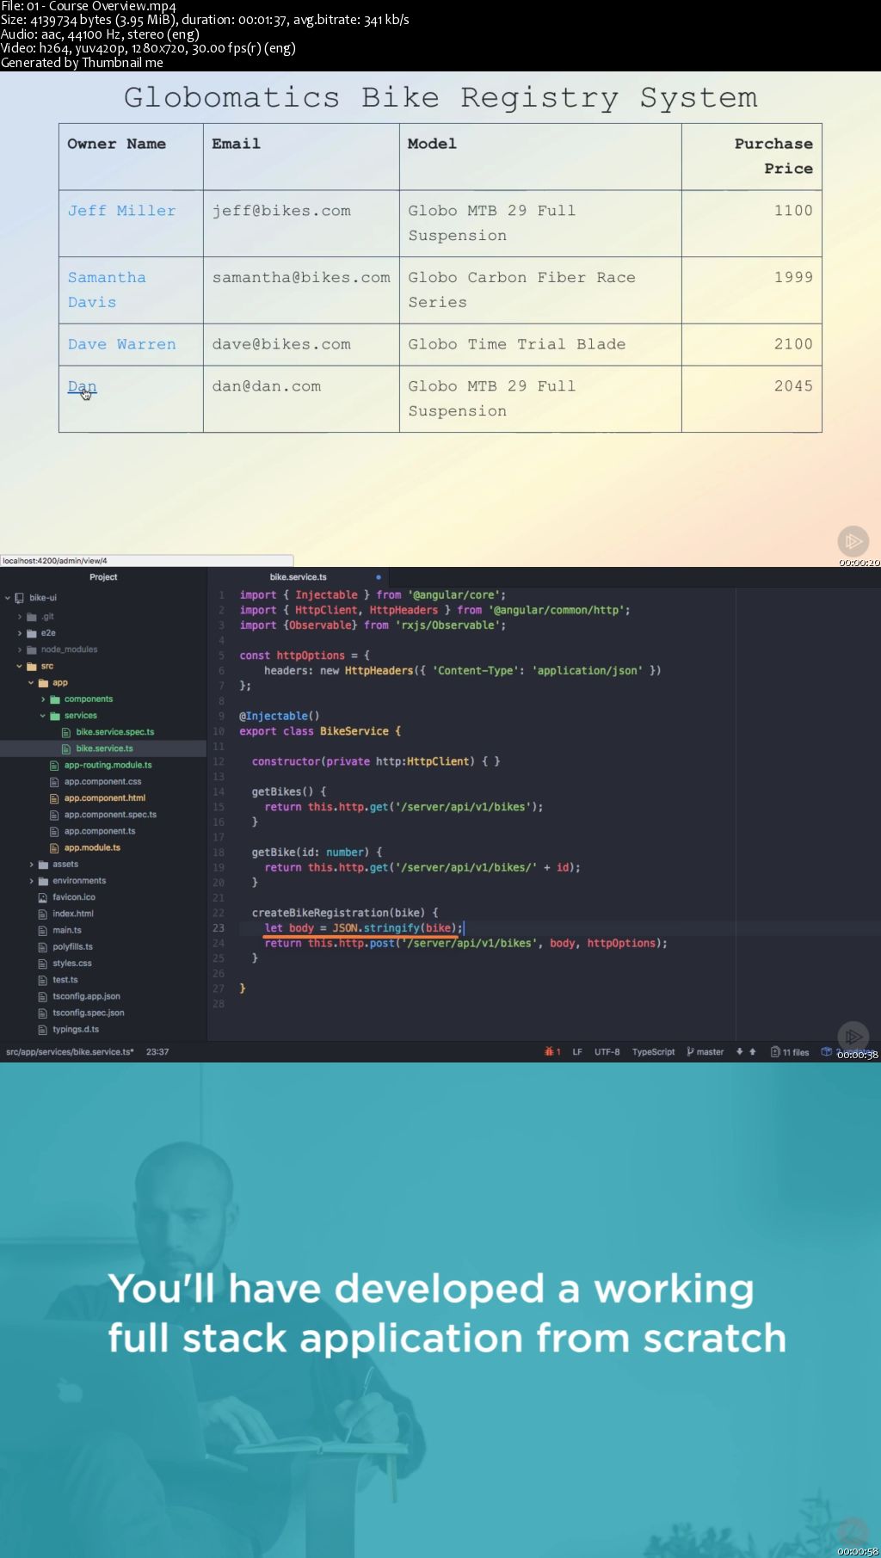This screenshot has width=881, height=1558.
Task: Click the Purchase Price column header
Action: tap(752, 157)
